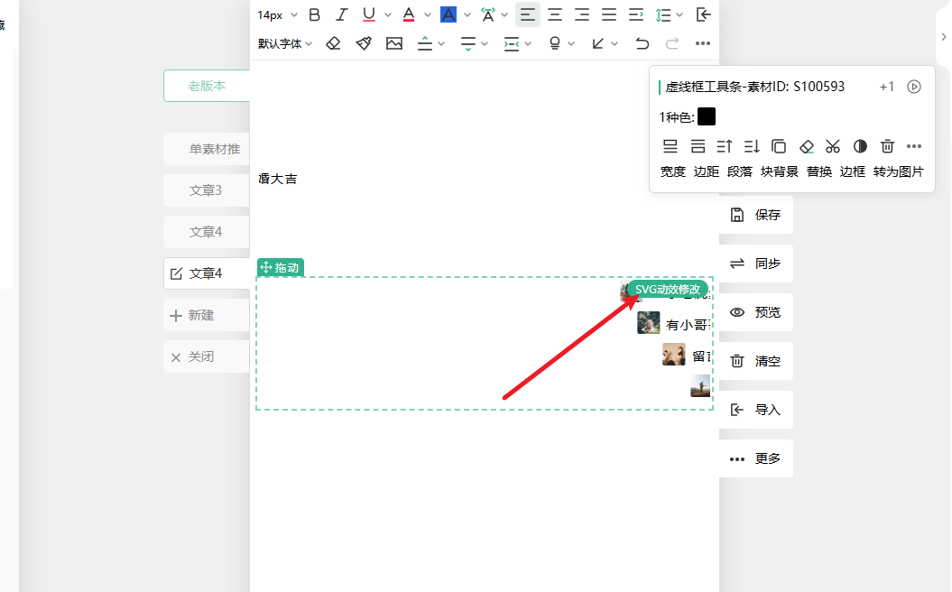Click the letter spacing icon

(487, 14)
